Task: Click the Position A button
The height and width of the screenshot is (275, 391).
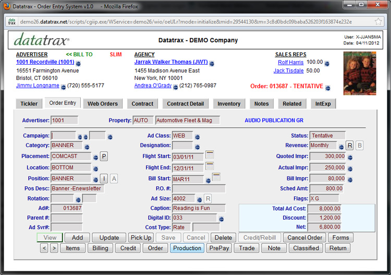Action: [x=114, y=178]
